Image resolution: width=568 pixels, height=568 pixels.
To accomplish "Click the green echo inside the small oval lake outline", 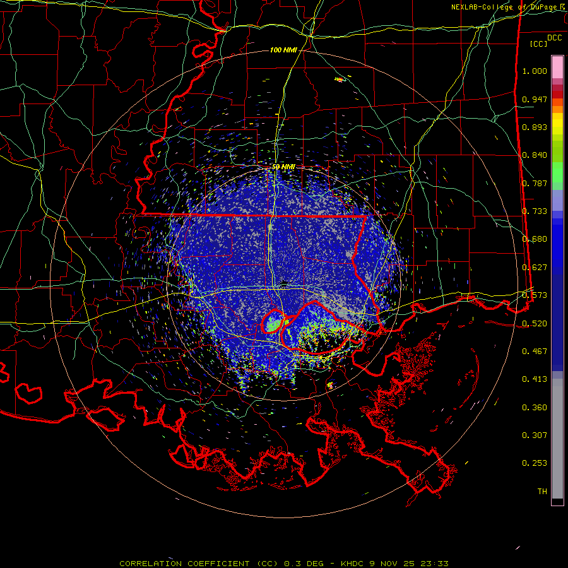I will click(x=273, y=325).
